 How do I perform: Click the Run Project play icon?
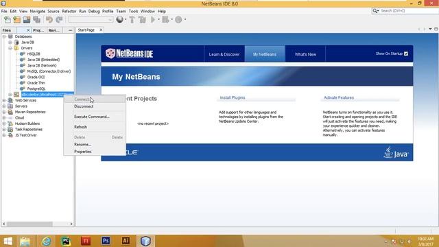[x=153, y=20]
